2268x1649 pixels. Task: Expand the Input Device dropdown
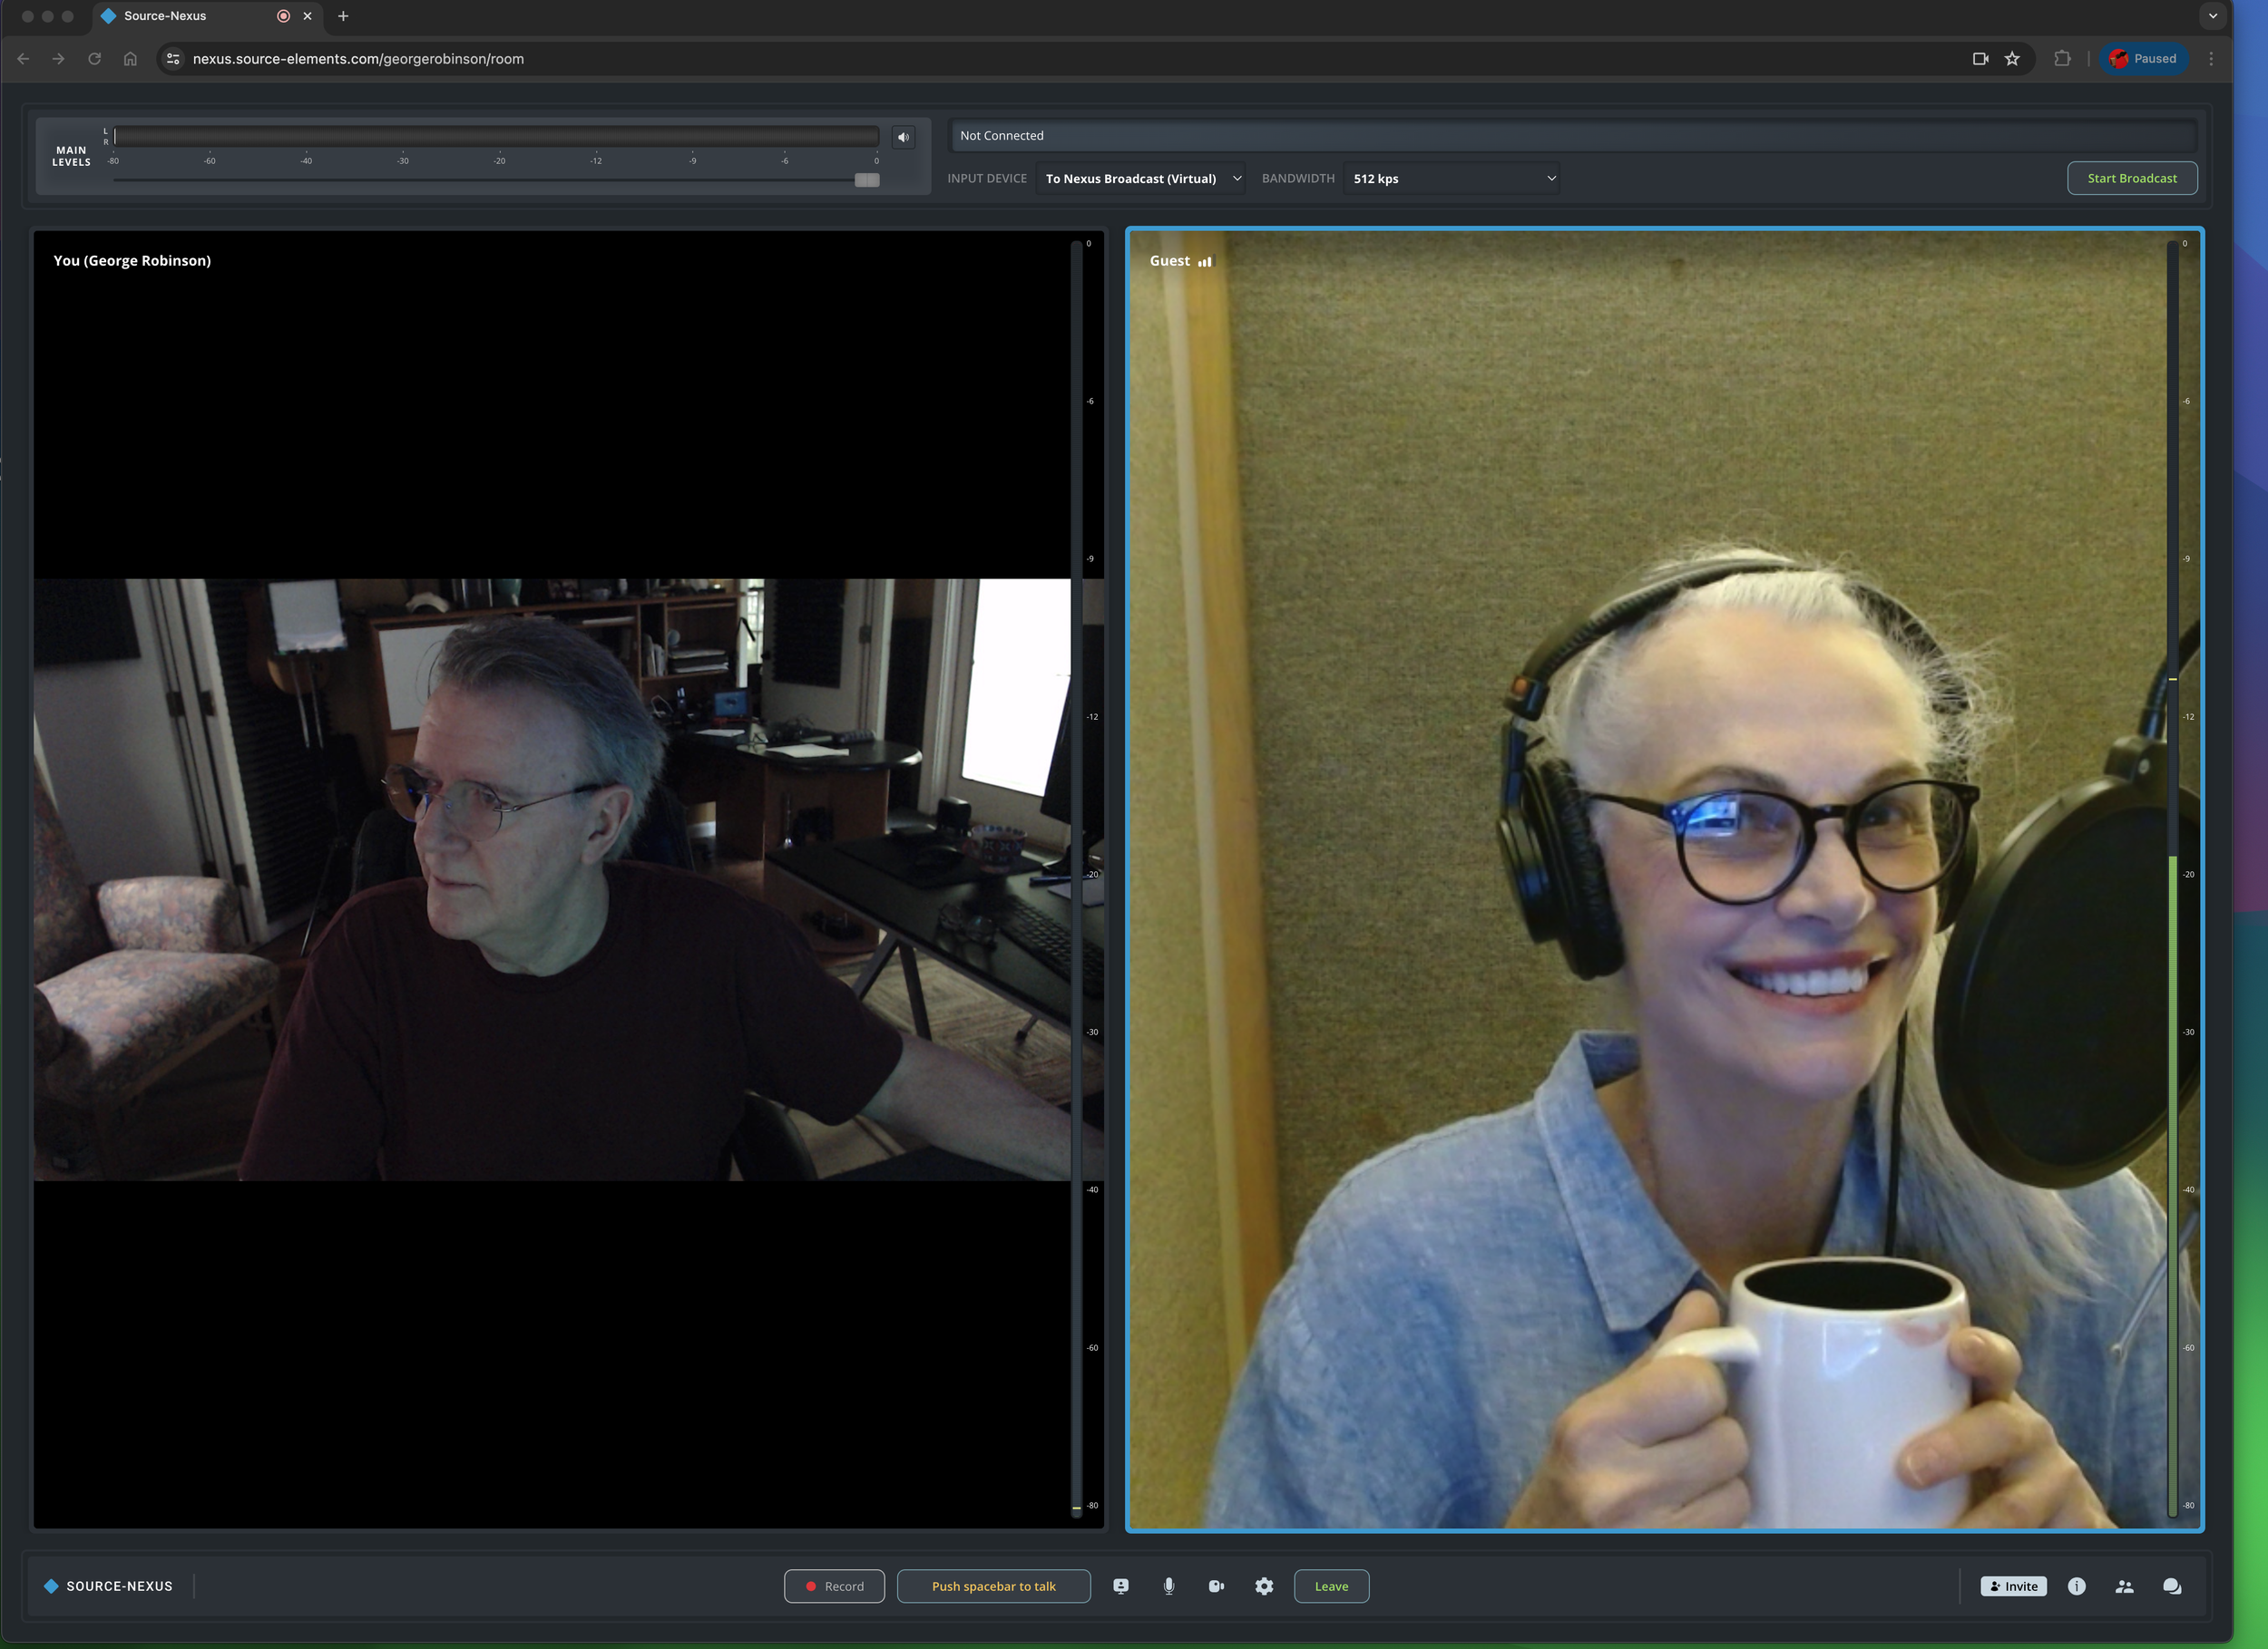[x=1141, y=179]
